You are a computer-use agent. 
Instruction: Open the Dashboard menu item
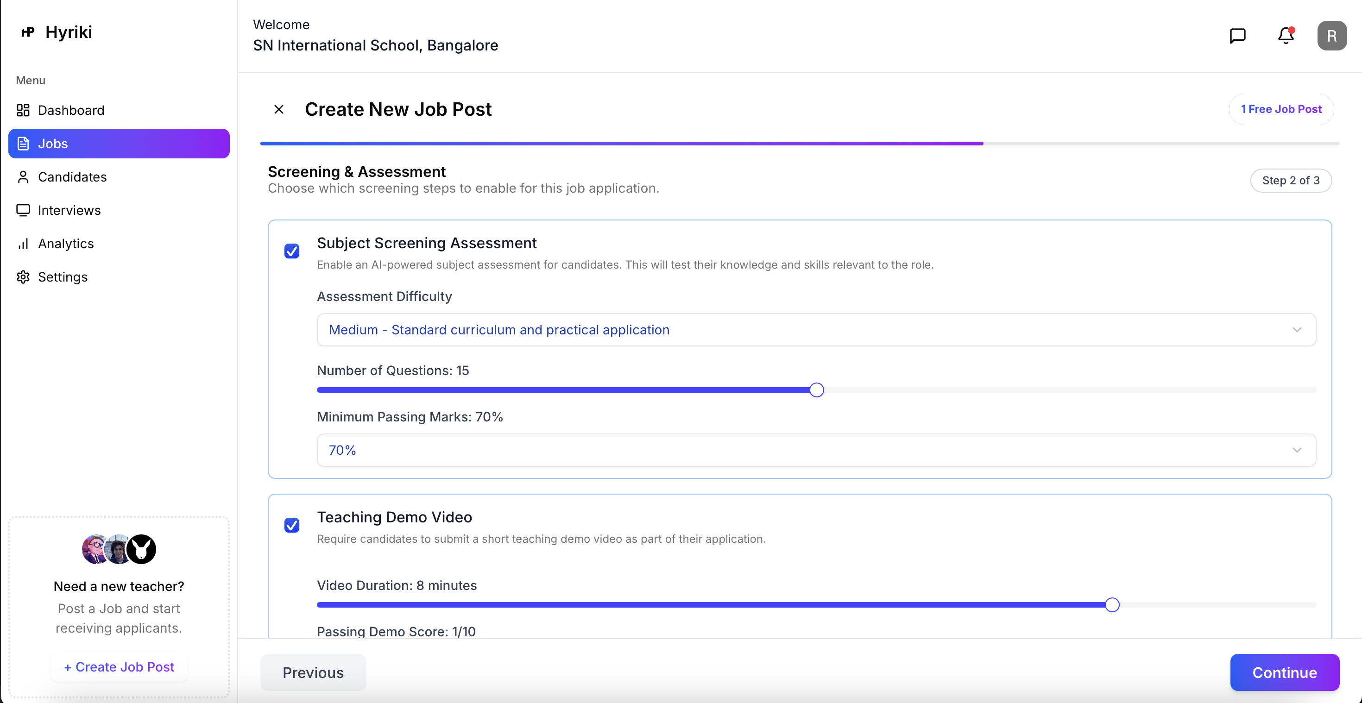(x=71, y=110)
